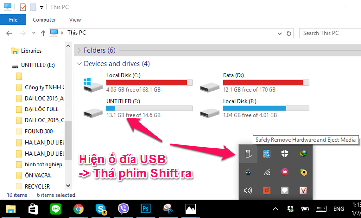
Task: Click the navigation pane scroll down arrow
Action: click(68, 185)
